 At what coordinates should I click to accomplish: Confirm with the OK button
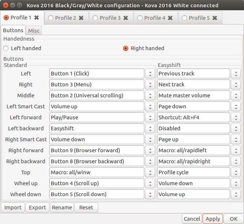pos(233,219)
